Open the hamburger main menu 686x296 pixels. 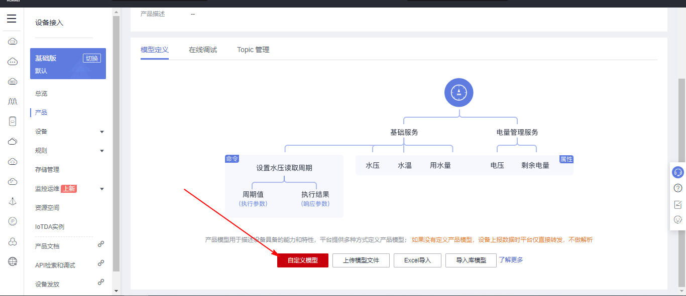[12, 19]
